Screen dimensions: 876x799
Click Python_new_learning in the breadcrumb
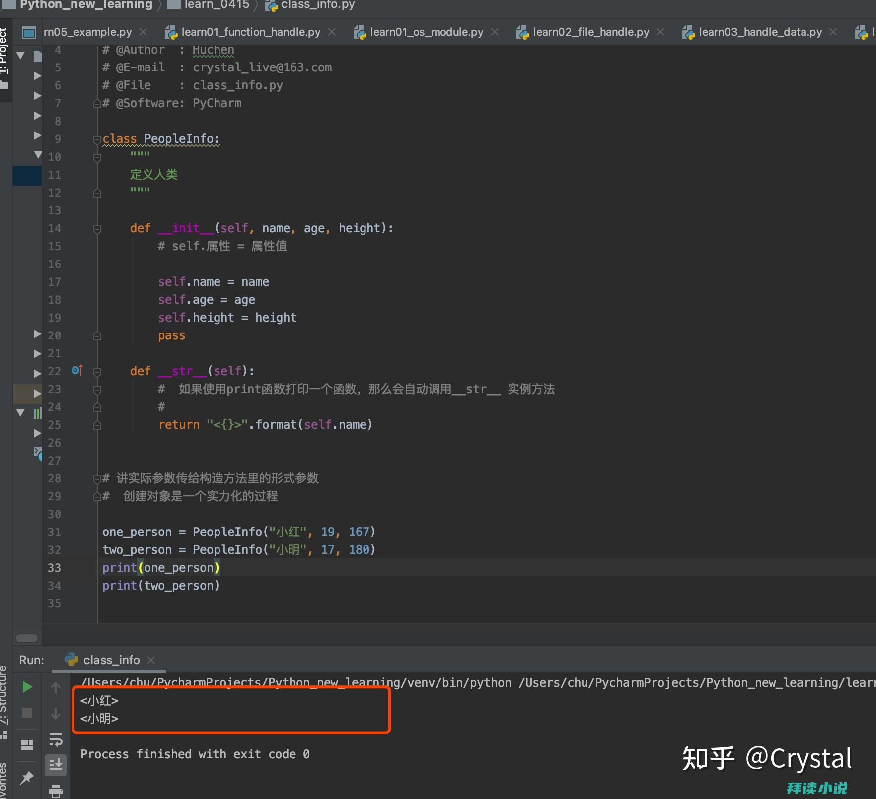[86, 5]
